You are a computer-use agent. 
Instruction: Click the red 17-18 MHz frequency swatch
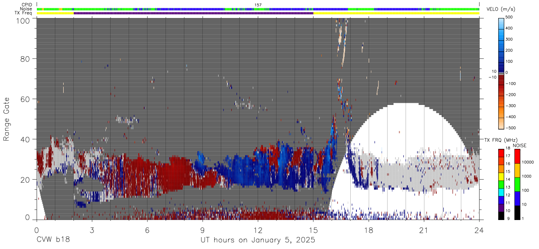point(501,153)
